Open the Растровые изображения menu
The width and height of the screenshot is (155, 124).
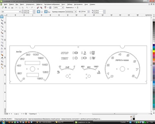tap(52, 5)
